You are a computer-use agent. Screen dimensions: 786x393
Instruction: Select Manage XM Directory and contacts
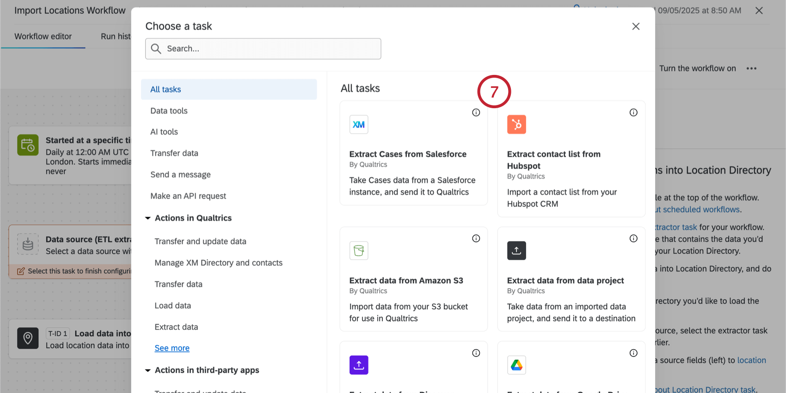pos(218,263)
